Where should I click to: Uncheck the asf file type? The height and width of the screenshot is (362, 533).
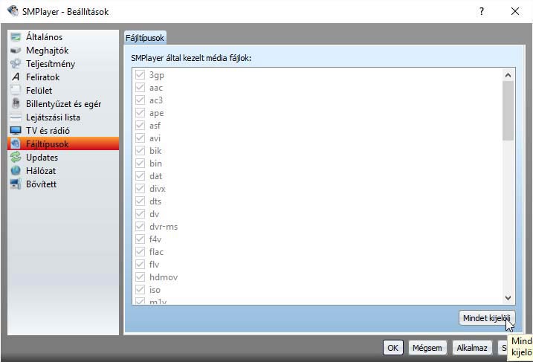140,125
